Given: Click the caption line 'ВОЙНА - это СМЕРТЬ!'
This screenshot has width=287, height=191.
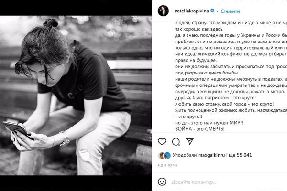Looking at the screenshot, I should (199, 129).
